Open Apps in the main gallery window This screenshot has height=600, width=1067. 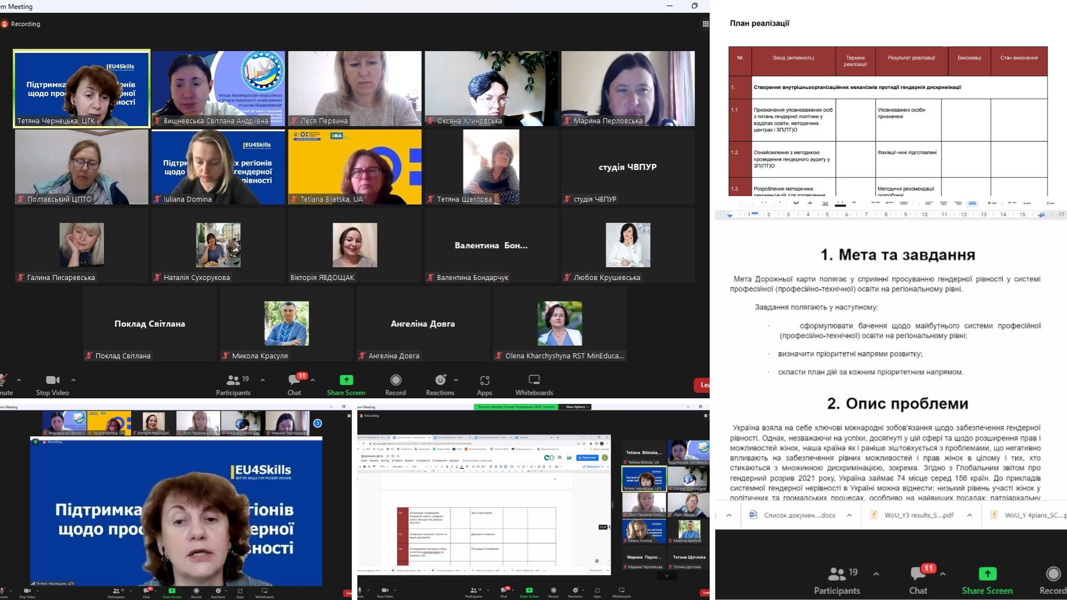tap(485, 385)
